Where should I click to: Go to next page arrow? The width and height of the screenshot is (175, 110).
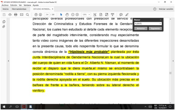40,15
